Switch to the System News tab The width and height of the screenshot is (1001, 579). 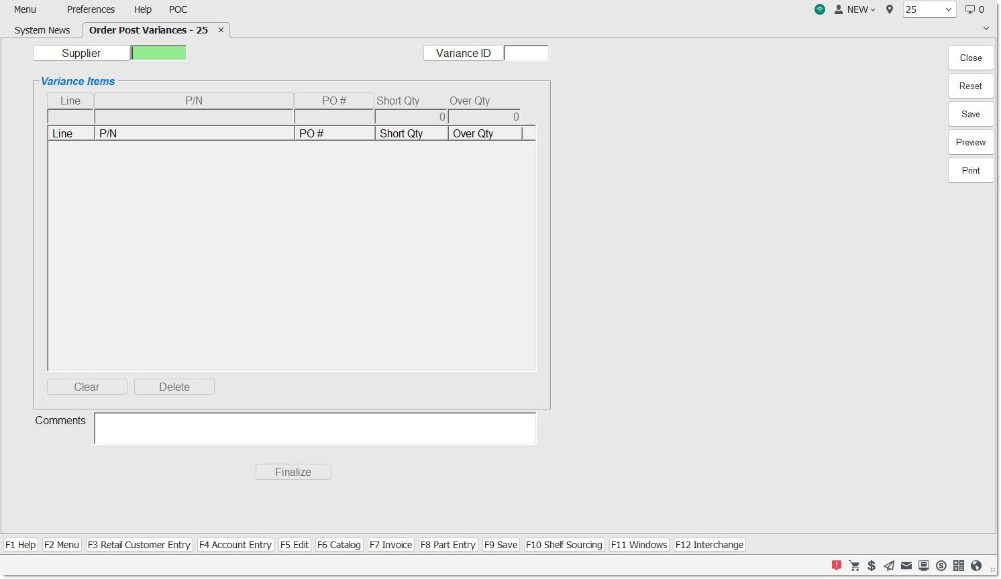(42, 30)
